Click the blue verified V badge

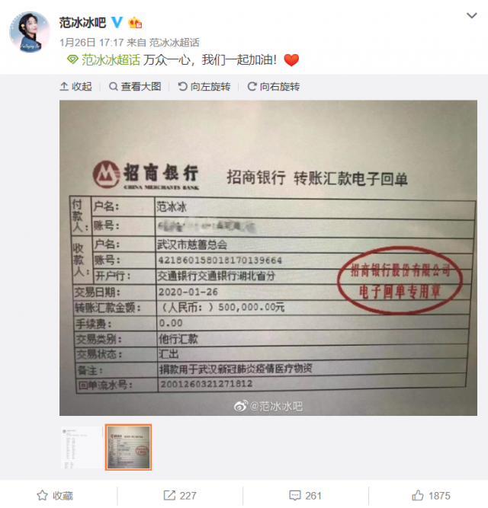pos(117,22)
